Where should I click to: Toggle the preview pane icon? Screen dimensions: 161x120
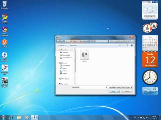coord(127,45)
